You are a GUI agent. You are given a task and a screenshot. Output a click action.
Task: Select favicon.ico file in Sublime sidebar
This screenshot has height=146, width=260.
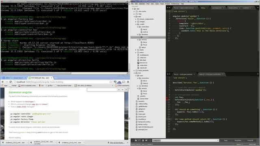click(x=143, y=63)
